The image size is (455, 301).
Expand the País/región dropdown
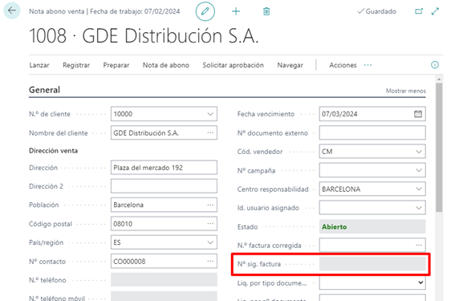pos(210,242)
